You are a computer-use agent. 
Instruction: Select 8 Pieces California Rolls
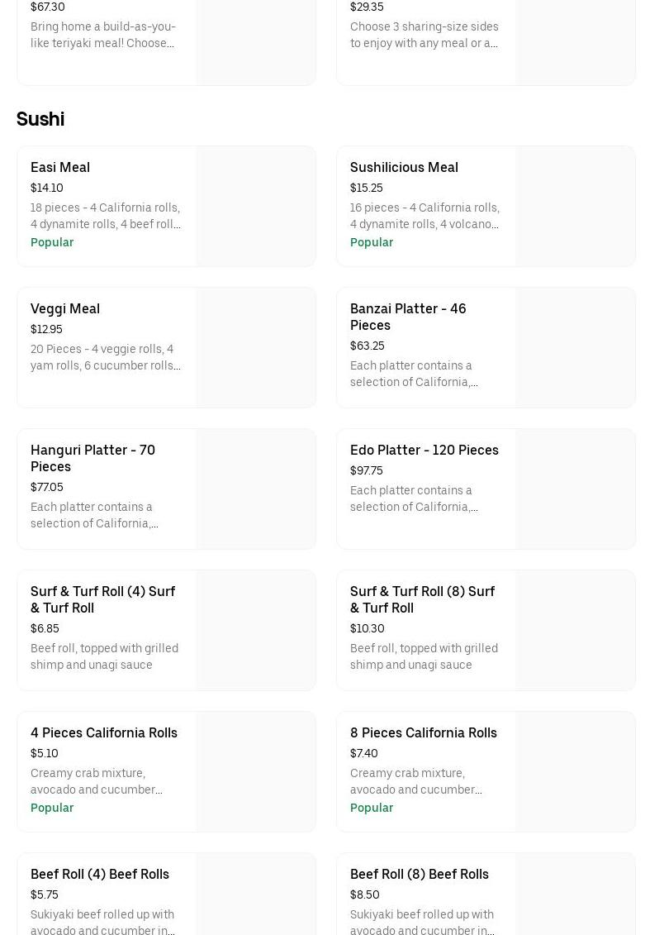click(x=424, y=732)
